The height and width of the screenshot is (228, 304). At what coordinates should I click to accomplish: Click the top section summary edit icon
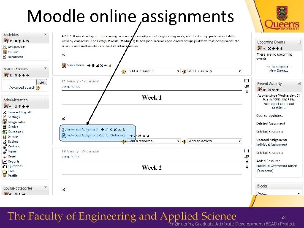[x=63, y=55]
